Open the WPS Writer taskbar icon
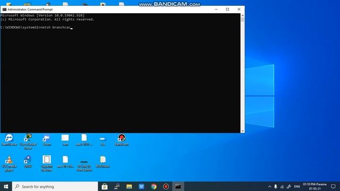 (x=141, y=186)
